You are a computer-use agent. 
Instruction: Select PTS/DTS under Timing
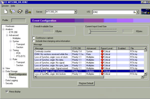coord(21,56)
